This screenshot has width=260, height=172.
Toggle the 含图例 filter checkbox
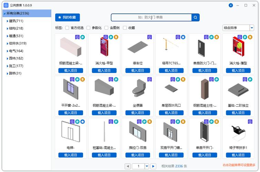coord(107,28)
